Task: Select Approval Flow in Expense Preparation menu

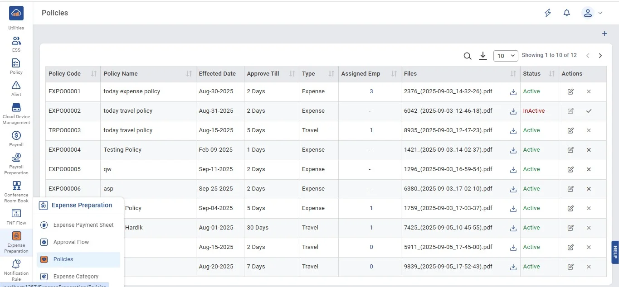Action: click(x=71, y=242)
